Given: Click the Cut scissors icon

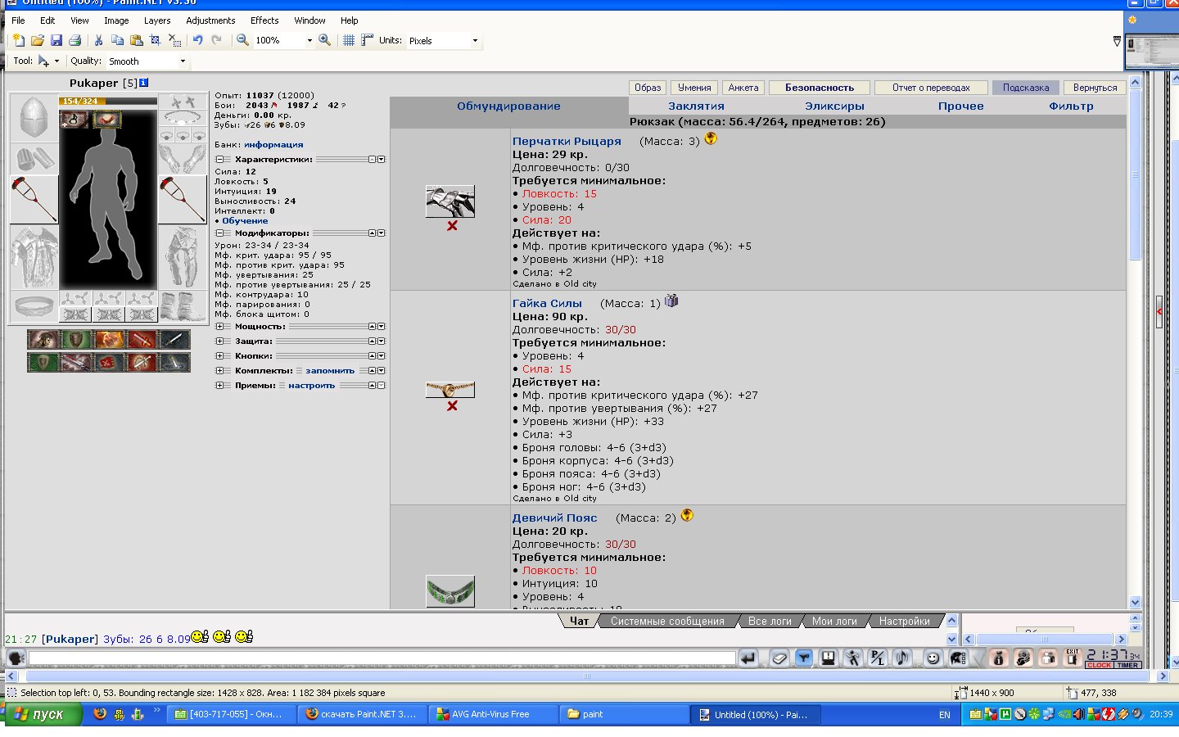Looking at the screenshot, I should [98, 40].
